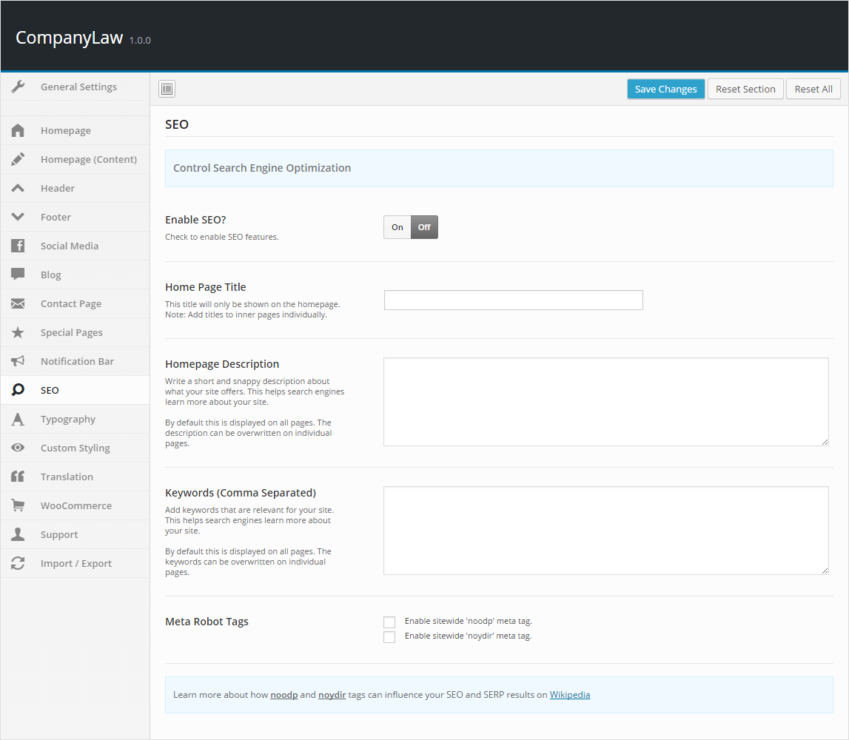The width and height of the screenshot is (849, 740).
Task: Expand the Footer section chevron
Action: 19,217
